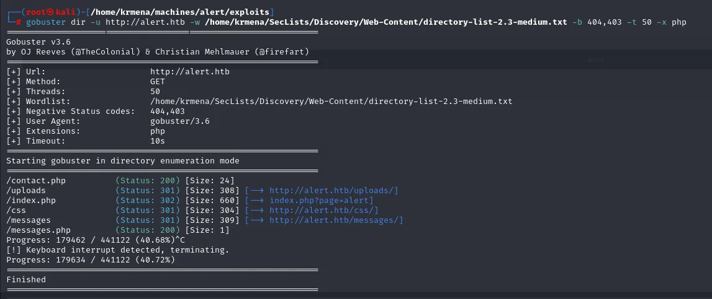
Task: Click the Url value http://alert.htb in settings
Action: (190, 72)
